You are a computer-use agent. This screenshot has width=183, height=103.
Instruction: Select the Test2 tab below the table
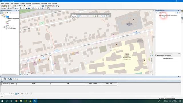pos(2,96)
